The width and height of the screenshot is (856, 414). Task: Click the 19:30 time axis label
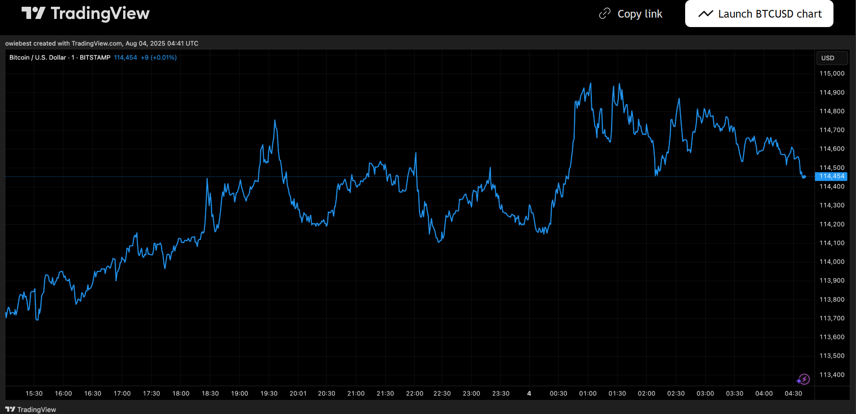[269, 393]
